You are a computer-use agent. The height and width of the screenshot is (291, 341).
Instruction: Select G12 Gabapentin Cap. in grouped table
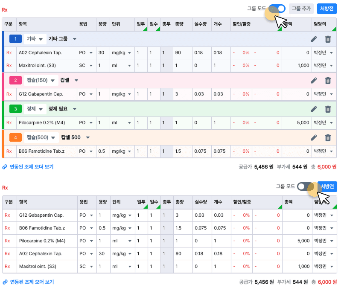coord(41,94)
